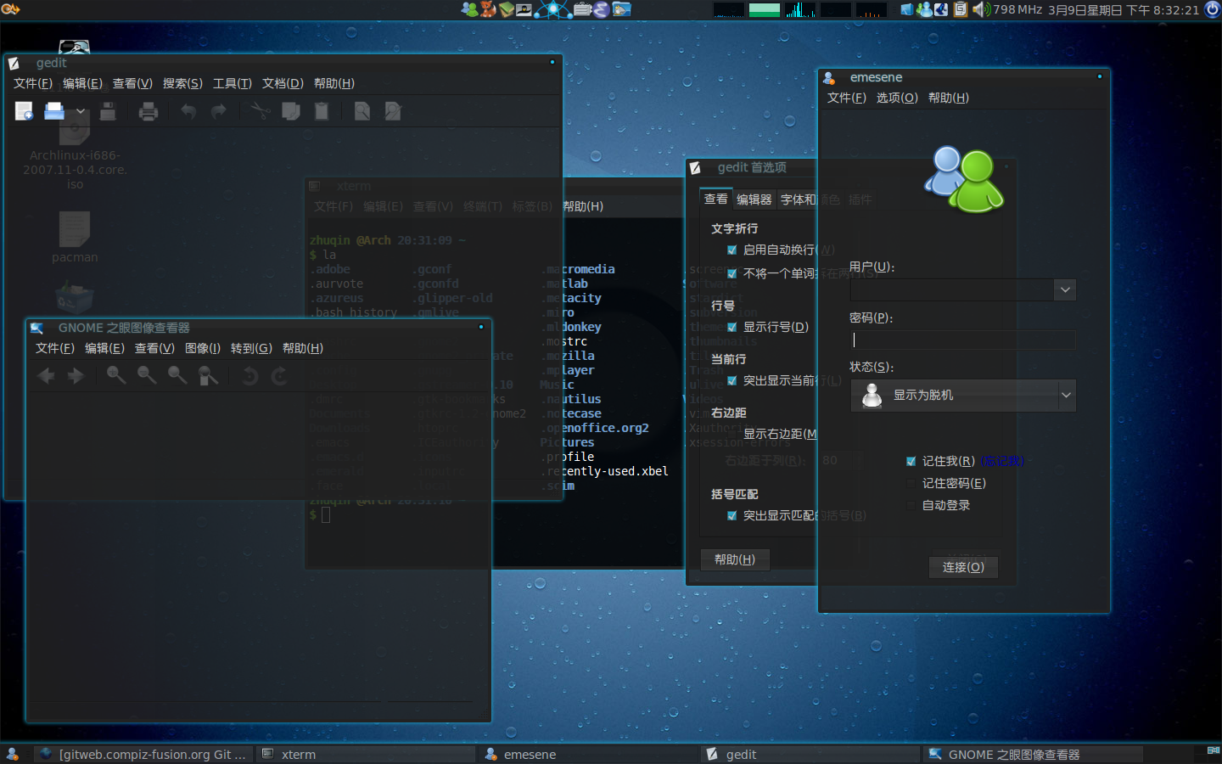Click the 密码(P) password input field
Screen dimensions: 1222x764
point(963,340)
